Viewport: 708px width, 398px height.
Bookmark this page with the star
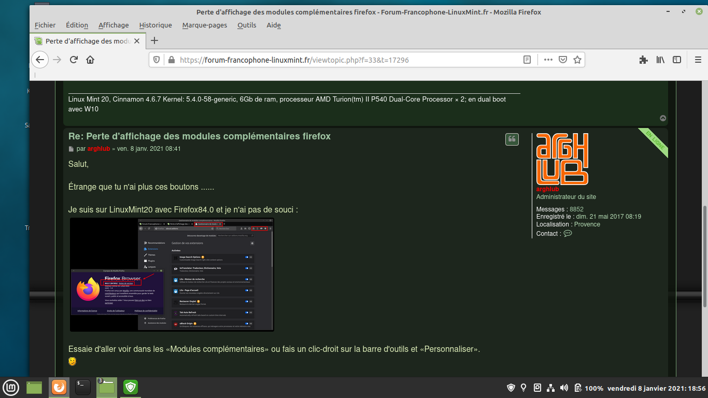tap(577, 60)
